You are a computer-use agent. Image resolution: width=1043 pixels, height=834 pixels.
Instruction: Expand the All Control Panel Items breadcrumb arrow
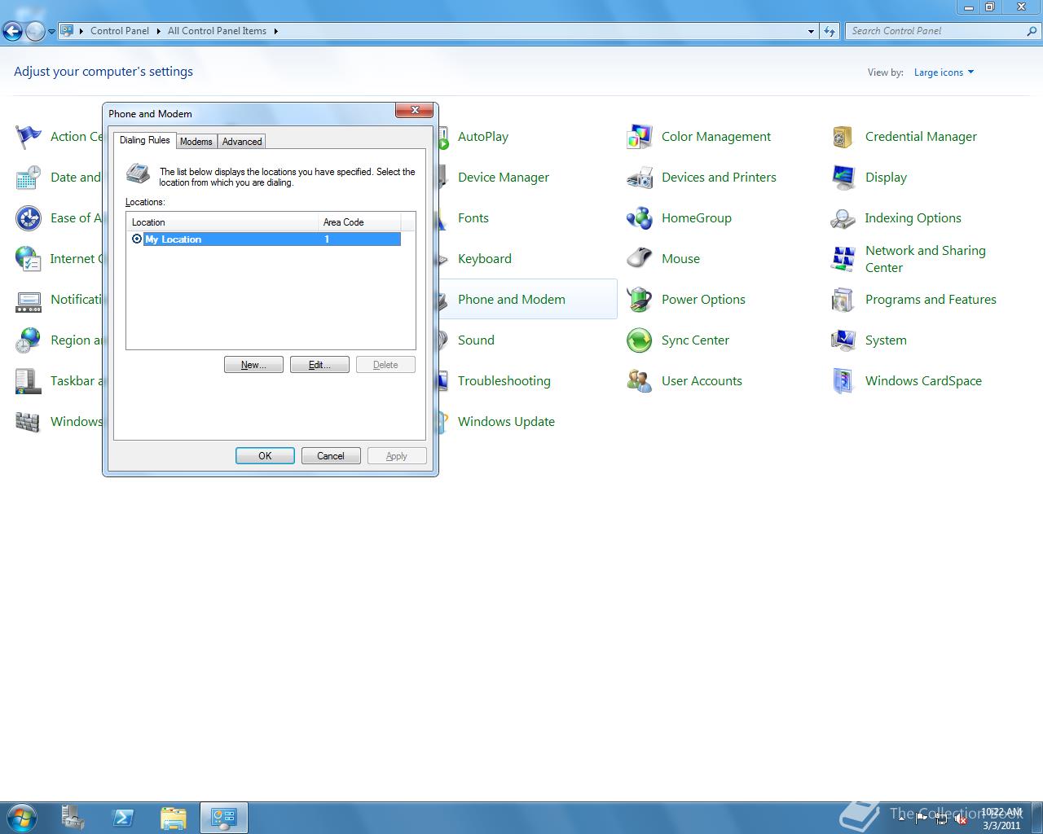click(x=275, y=31)
